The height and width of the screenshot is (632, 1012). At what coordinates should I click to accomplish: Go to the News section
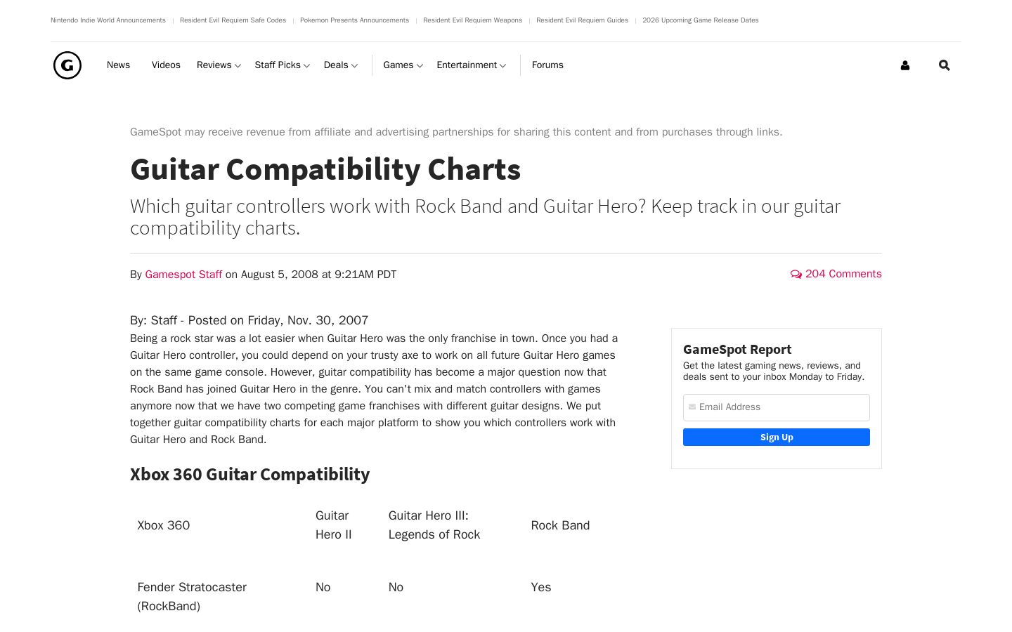point(118,65)
